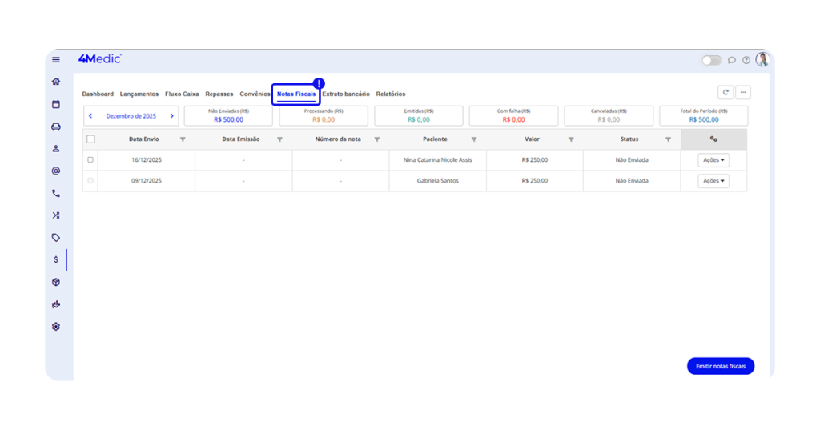This screenshot has width=820, height=430.
Task: Go to the home icon in sidebar
Action: tap(56, 82)
